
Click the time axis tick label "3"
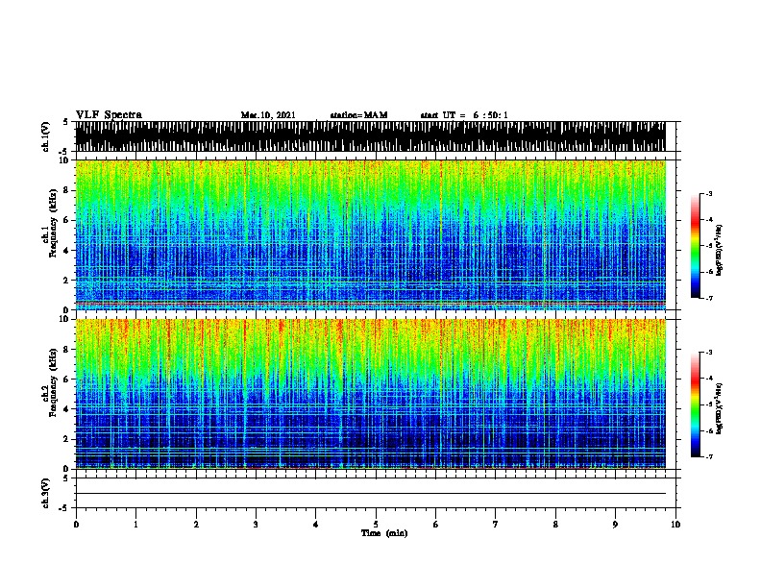click(256, 525)
